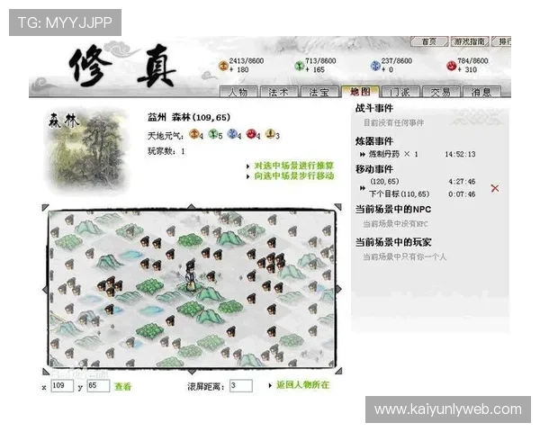540x432 pixels.
Task: Click the 0:07:46 next target timer
Action: [x=462, y=194]
